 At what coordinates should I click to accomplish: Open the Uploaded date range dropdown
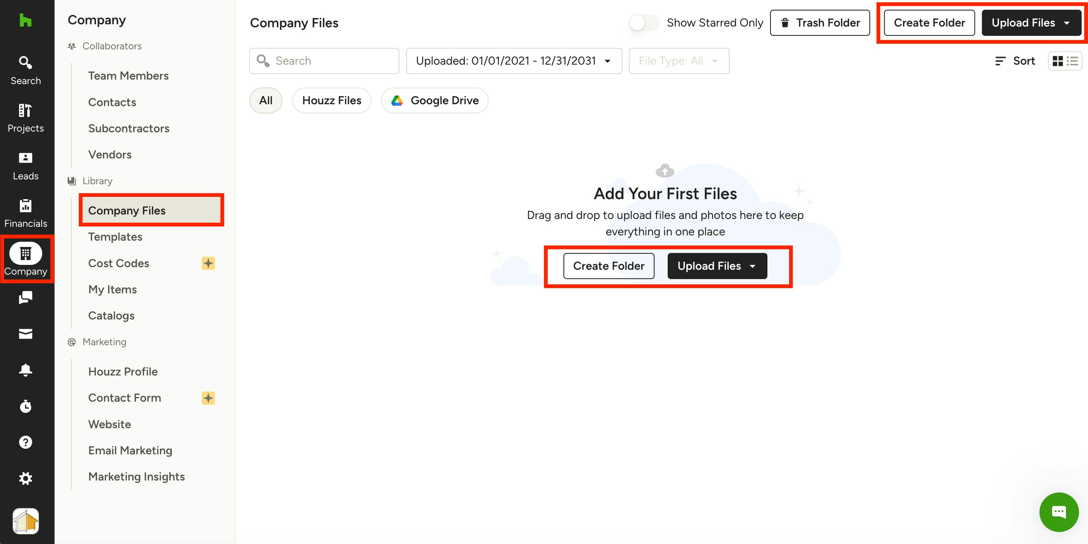[x=514, y=61]
